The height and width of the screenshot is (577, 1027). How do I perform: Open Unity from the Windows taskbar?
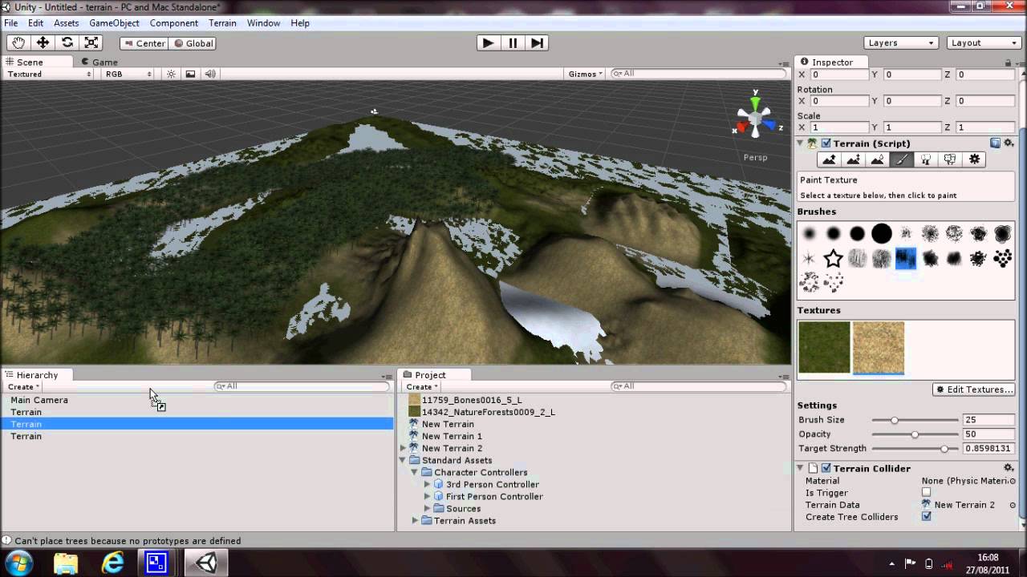(x=205, y=563)
